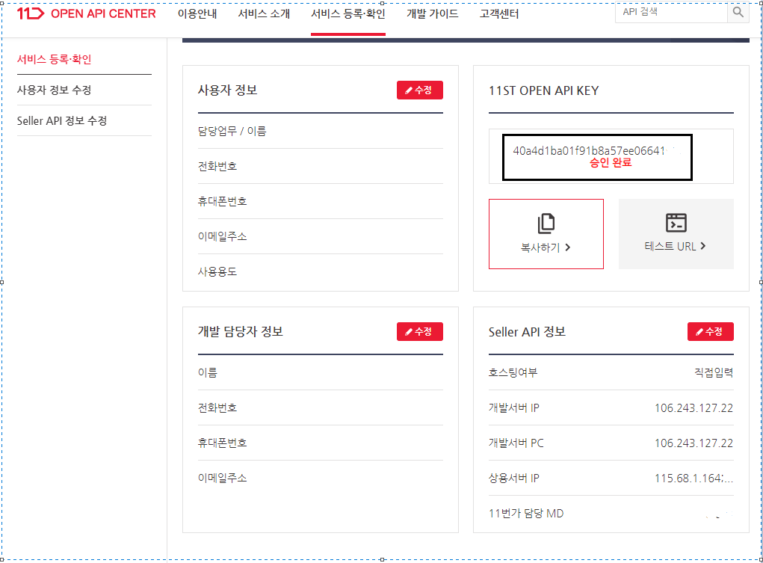Click 수정 button for Seller API 정보
Image resolution: width=763 pixels, height=563 pixels.
click(x=711, y=332)
